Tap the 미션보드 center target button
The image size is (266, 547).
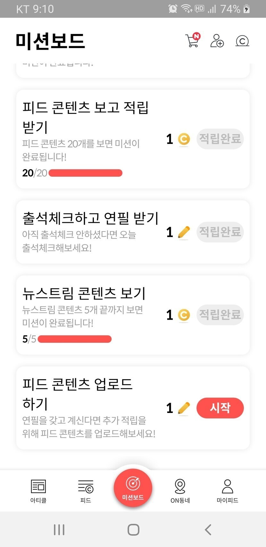133,487
